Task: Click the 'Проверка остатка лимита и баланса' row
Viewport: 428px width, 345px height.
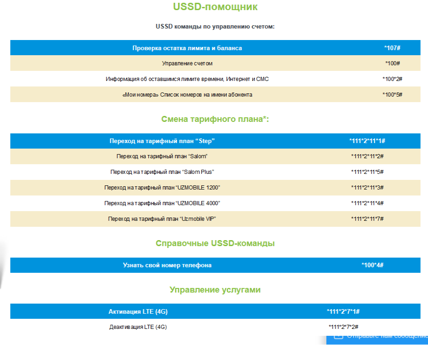Action: [x=187, y=48]
